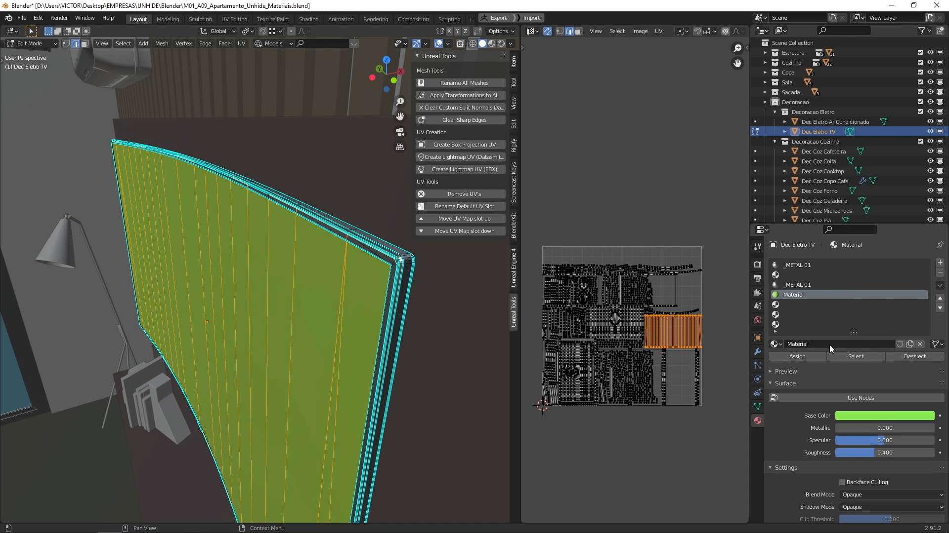949x533 pixels.
Task: Open the UV menu in header bar
Action: (241, 43)
